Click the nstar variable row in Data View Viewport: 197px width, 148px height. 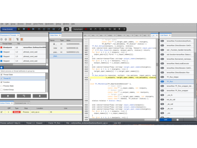pyautogui.click(x=66, y=48)
